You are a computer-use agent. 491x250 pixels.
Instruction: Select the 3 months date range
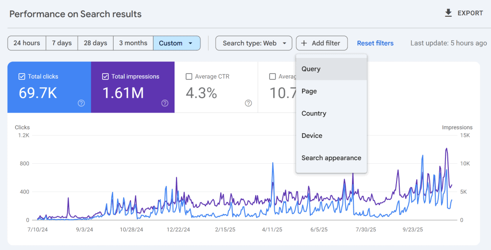click(x=133, y=43)
